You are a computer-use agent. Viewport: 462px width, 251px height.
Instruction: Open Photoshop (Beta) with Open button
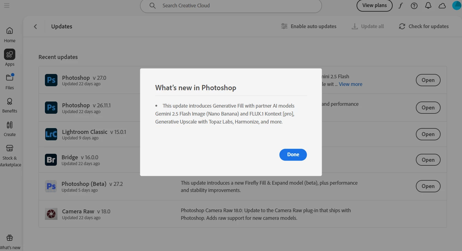pyautogui.click(x=428, y=186)
